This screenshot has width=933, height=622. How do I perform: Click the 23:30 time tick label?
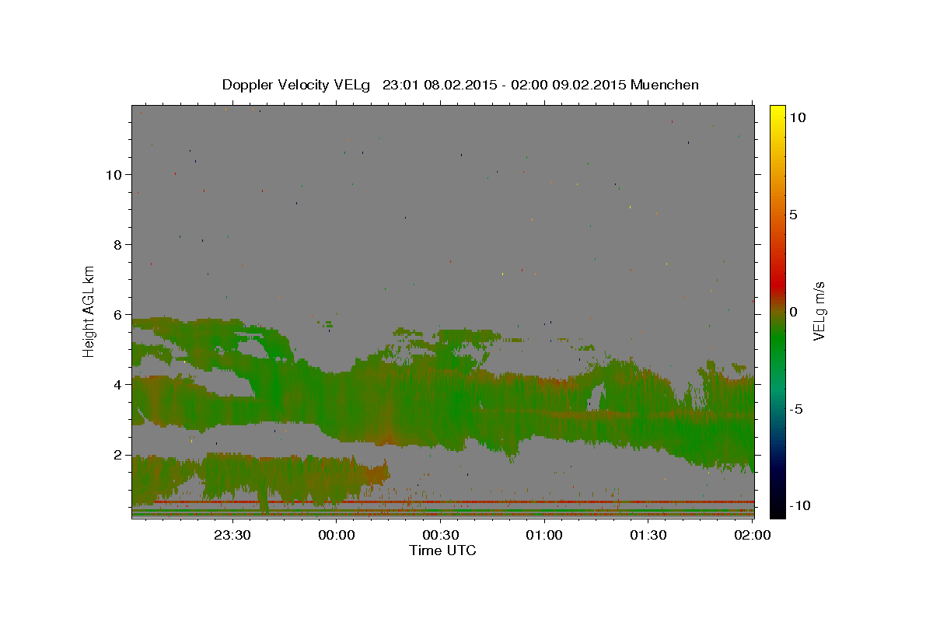click(x=232, y=535)
